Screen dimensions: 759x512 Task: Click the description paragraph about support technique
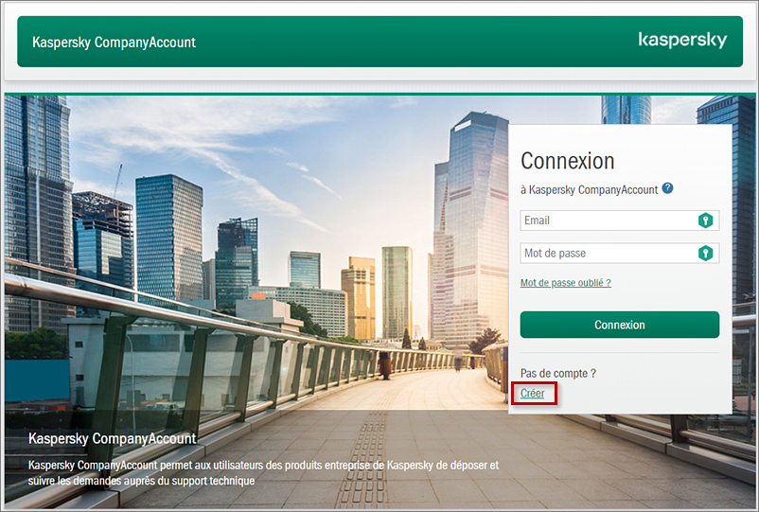(x=263, y=473)
